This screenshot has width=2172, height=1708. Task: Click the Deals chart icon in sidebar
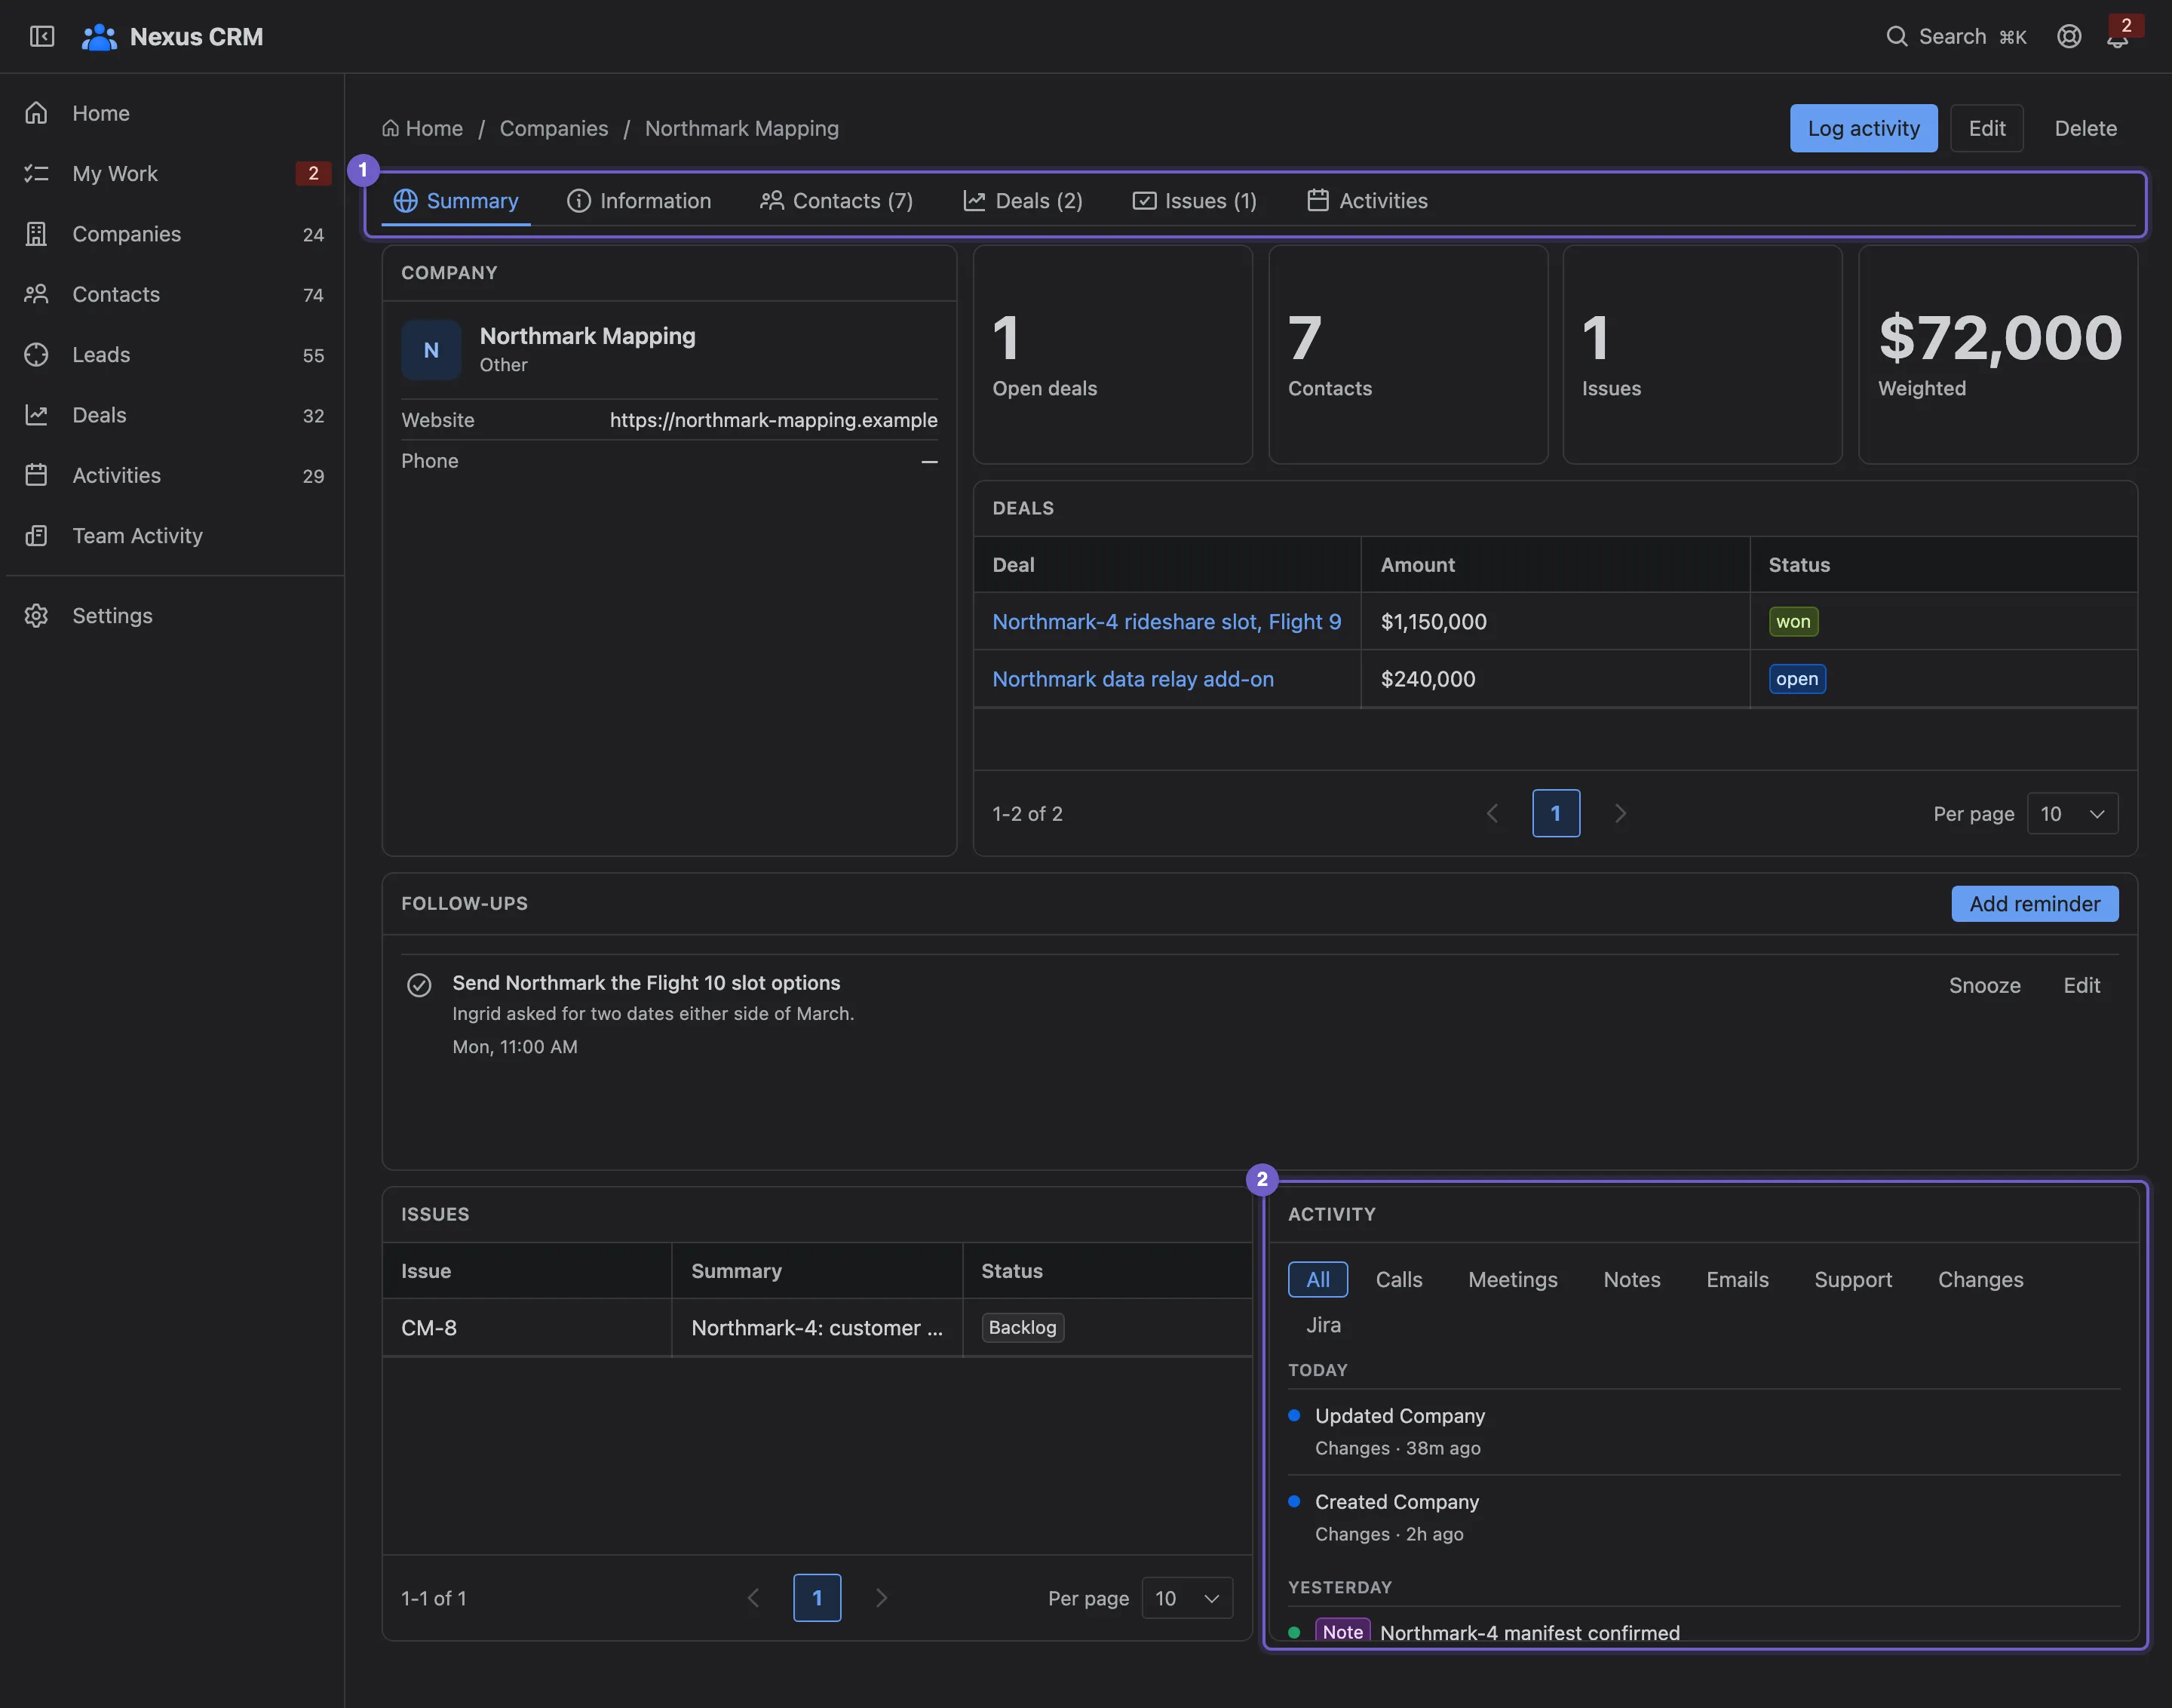[x=36, y=415]
